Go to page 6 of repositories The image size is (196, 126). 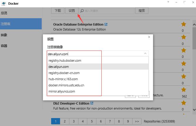pos(101,121)
